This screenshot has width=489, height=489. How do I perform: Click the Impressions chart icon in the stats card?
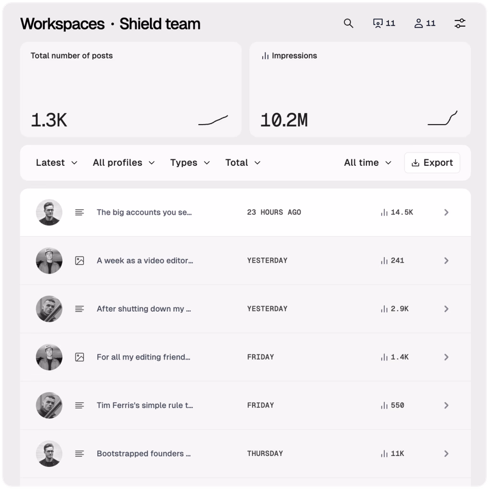265,56
